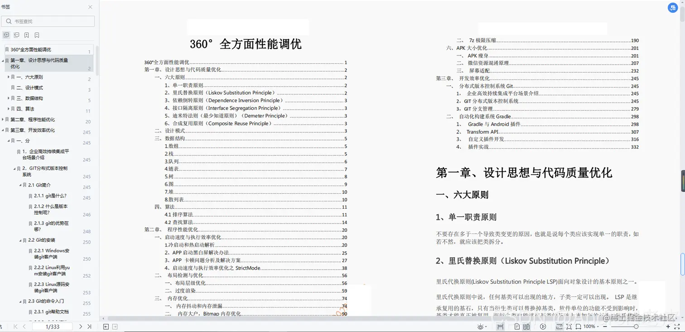Click the expand all bookmarks icon

click(x=6, y=35)
